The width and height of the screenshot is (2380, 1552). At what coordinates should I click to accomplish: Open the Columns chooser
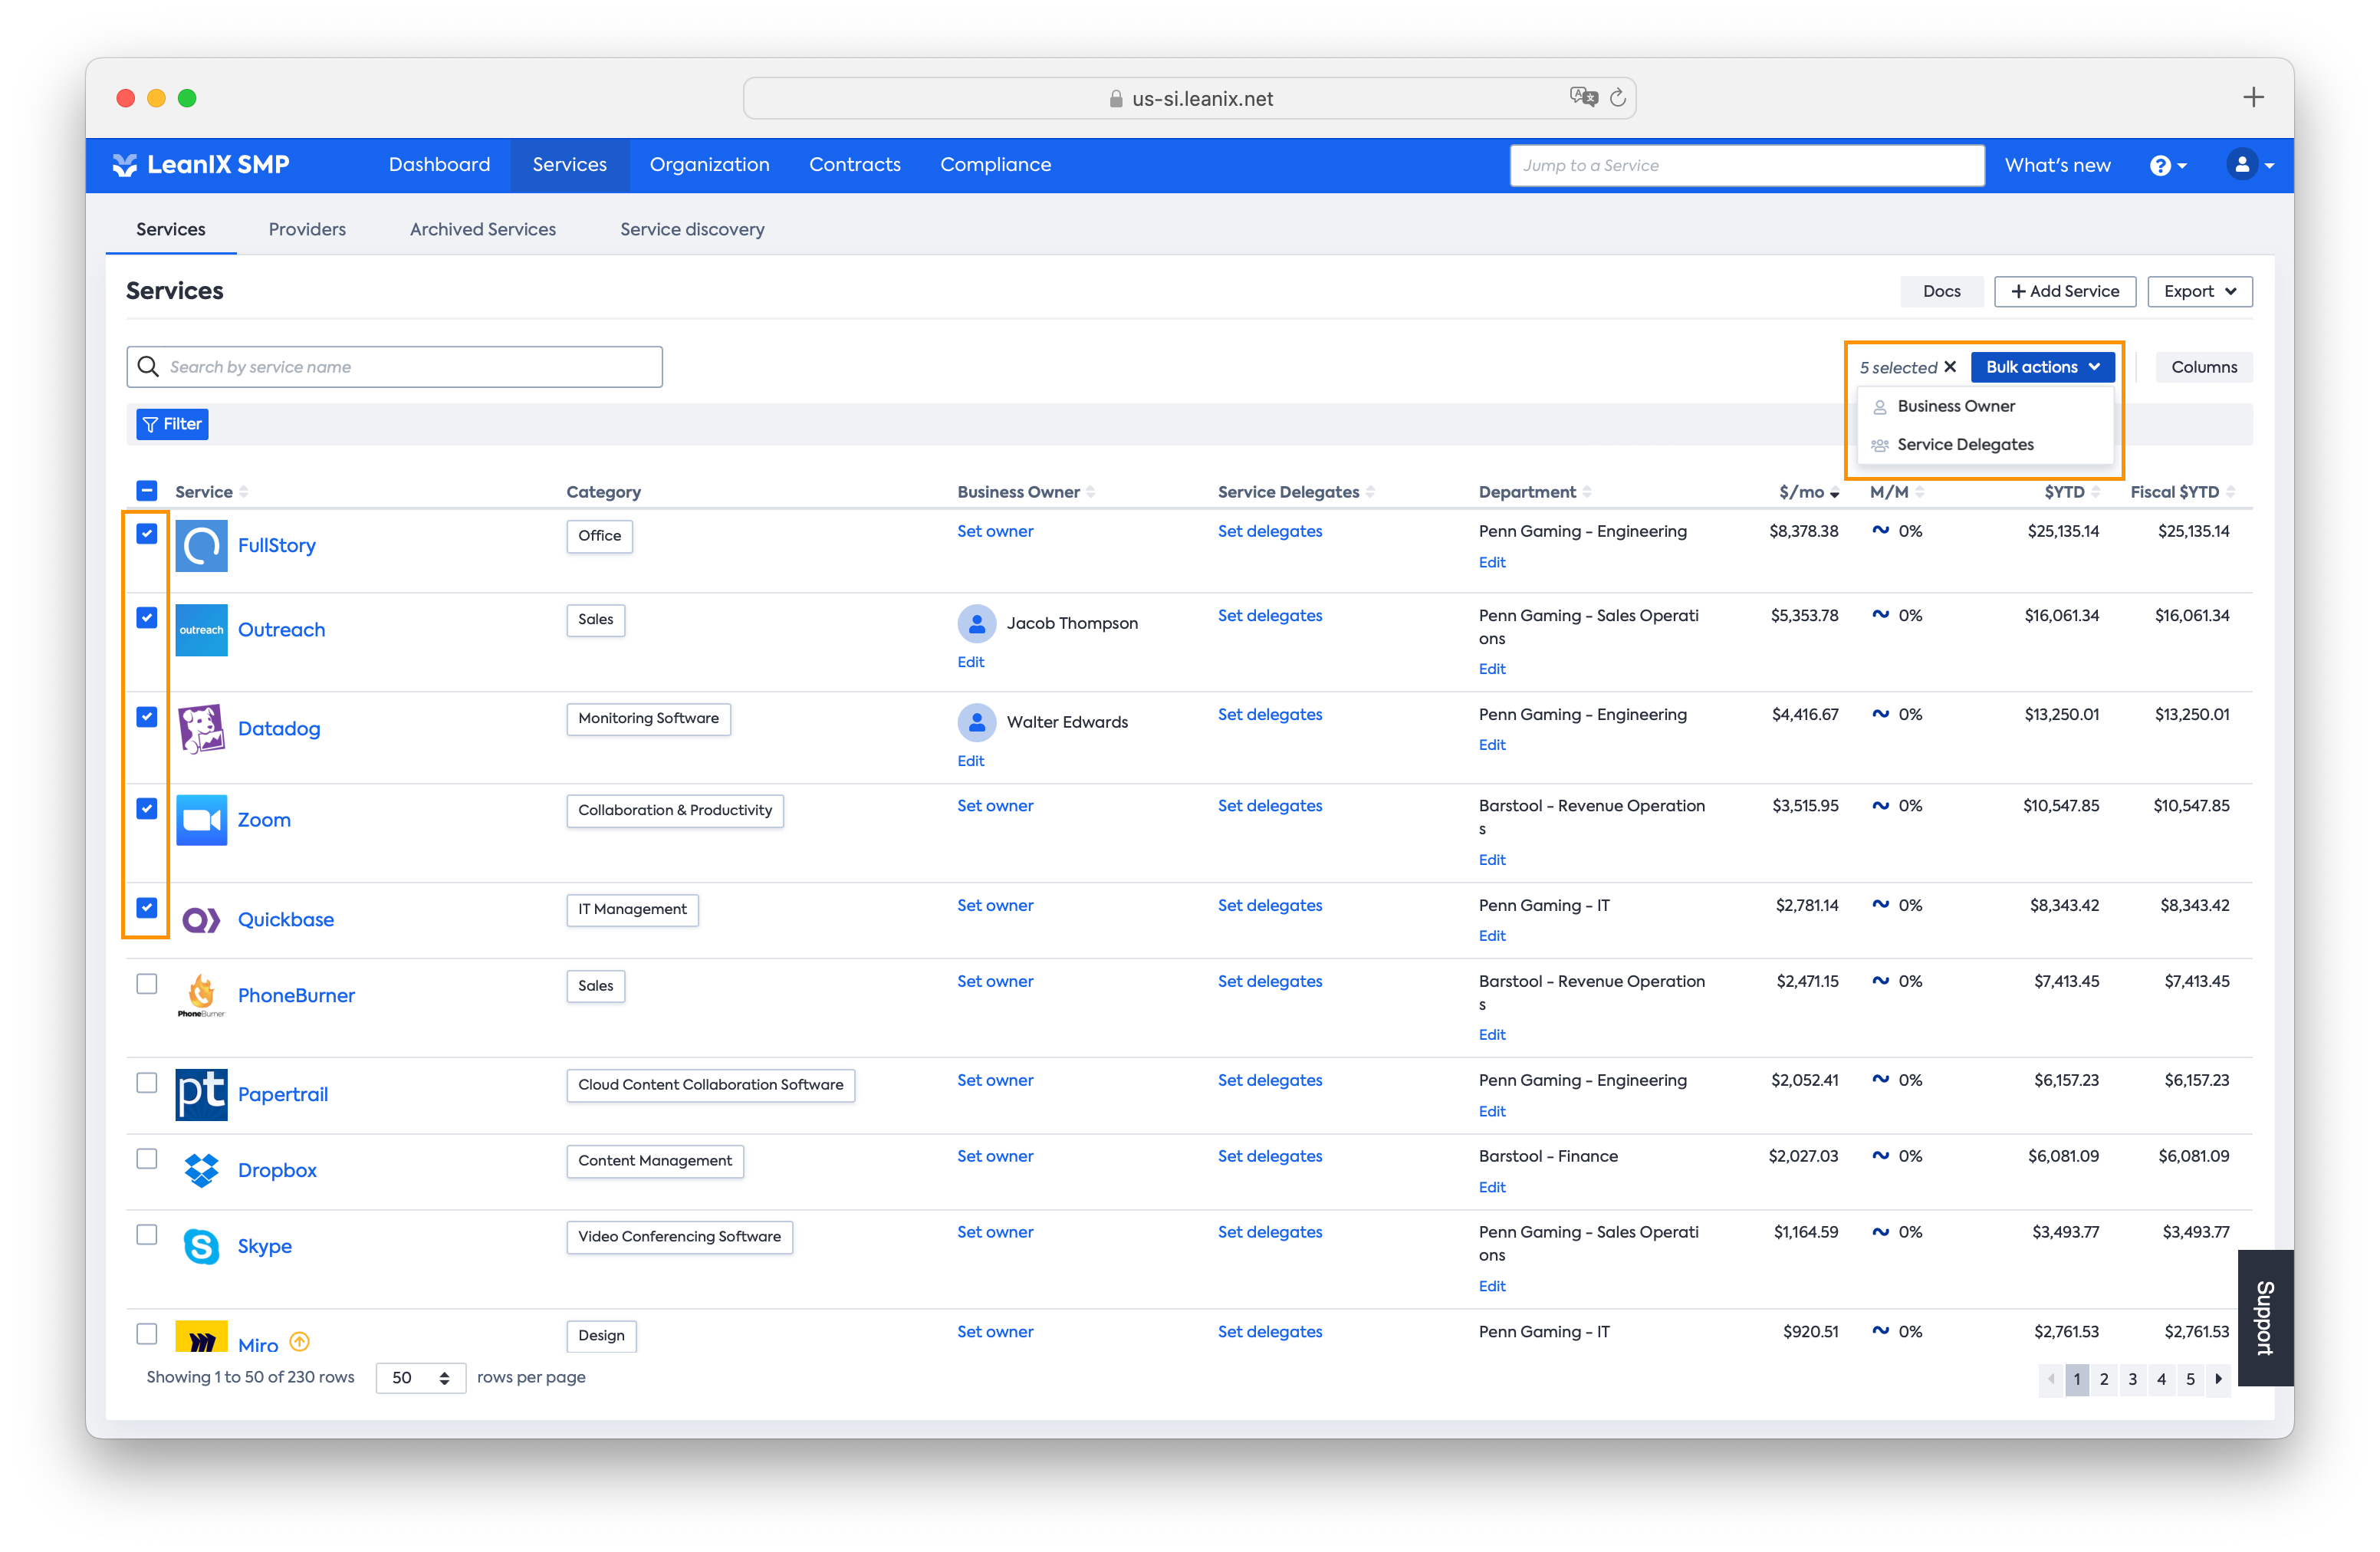point(2203,367)
